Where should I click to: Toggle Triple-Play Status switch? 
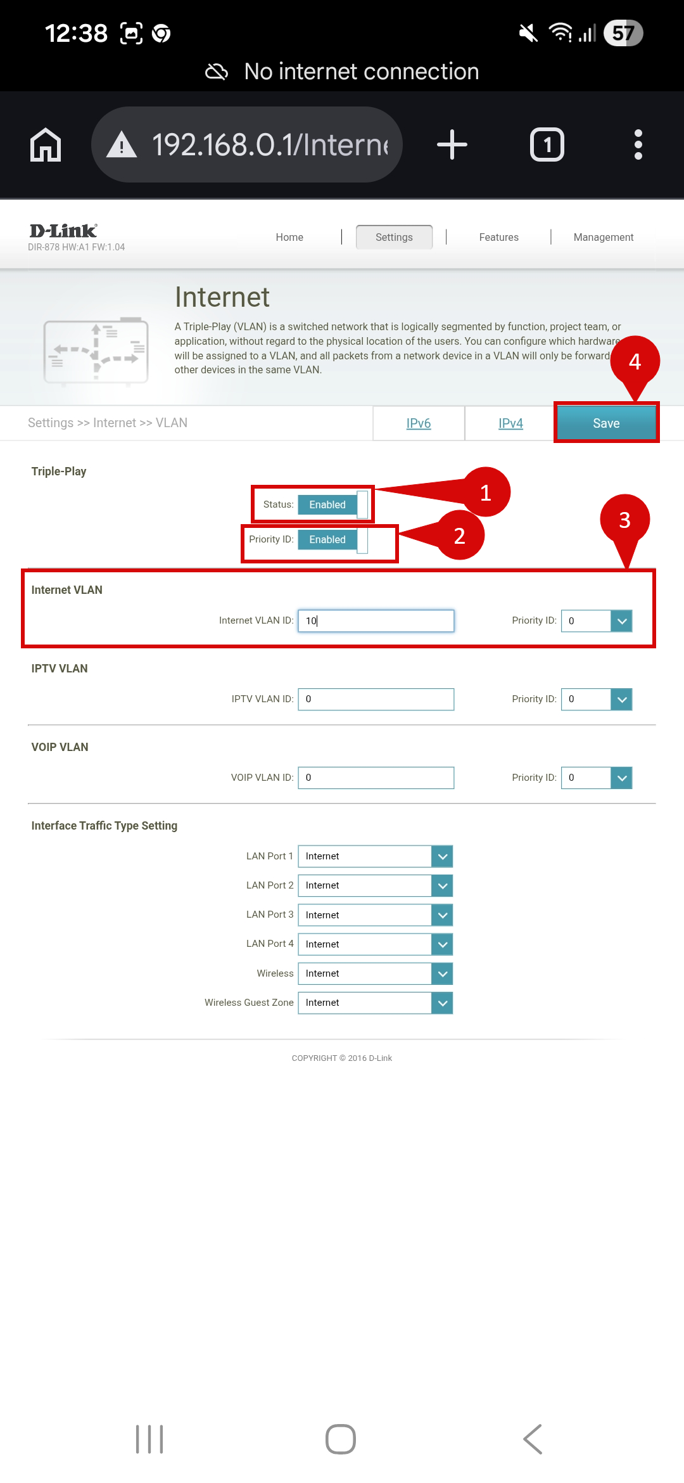[x=332, y=504]
